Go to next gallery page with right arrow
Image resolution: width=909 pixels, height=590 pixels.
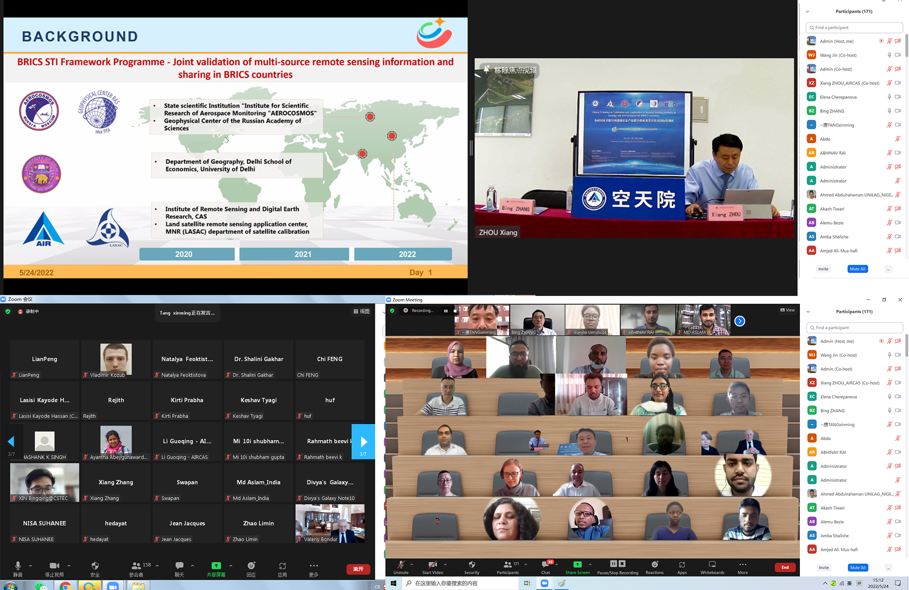pos(363,442)
